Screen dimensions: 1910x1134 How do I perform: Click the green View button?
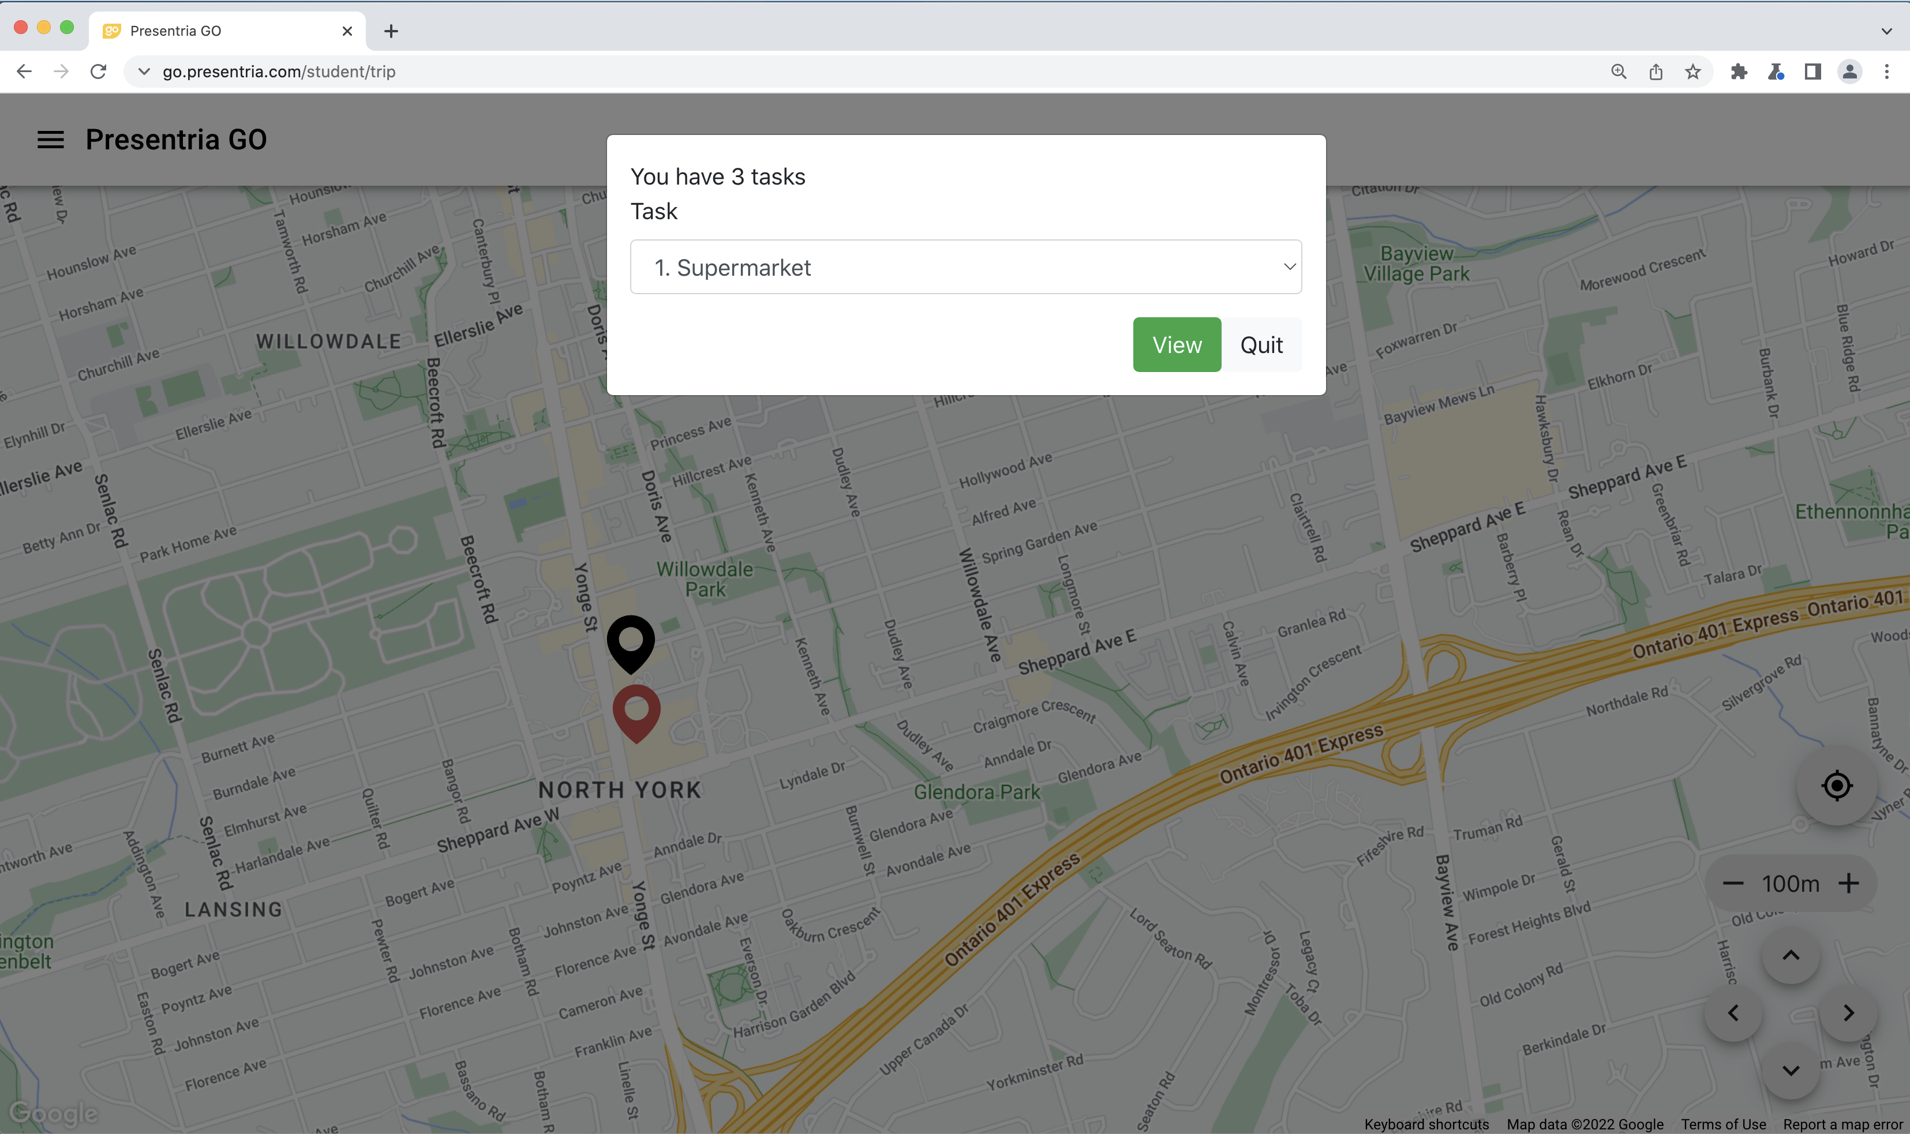tap(1176, 344)
